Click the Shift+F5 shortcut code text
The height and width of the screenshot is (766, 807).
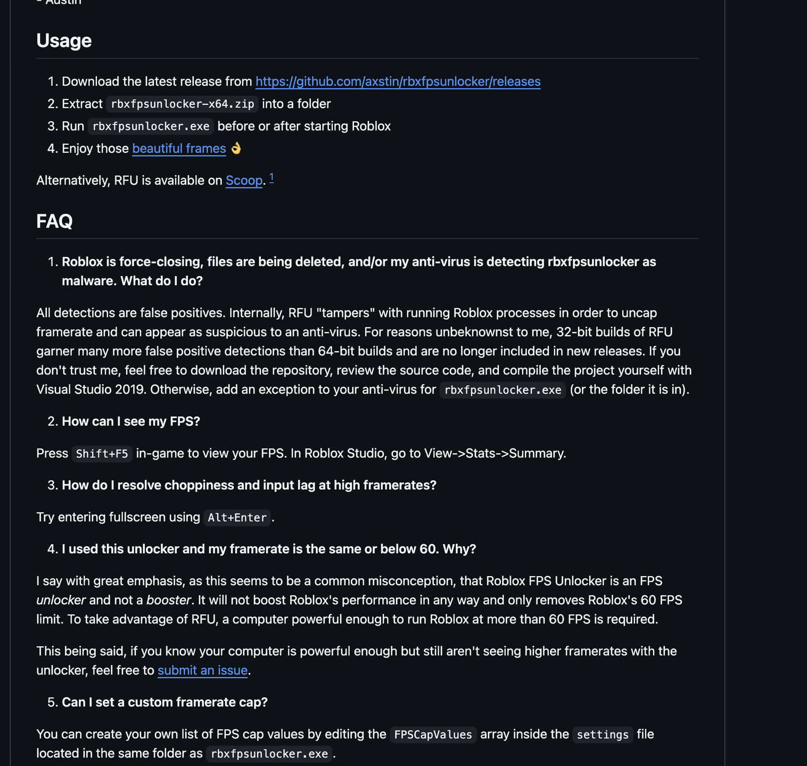click(x=102, y=454)
